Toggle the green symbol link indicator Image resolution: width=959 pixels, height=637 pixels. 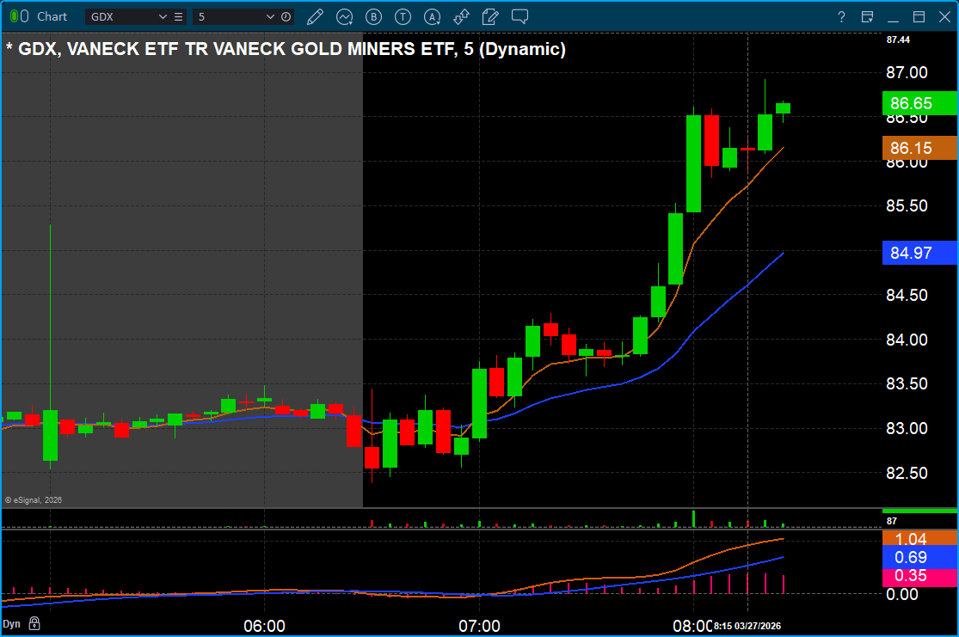click(15, 16)
